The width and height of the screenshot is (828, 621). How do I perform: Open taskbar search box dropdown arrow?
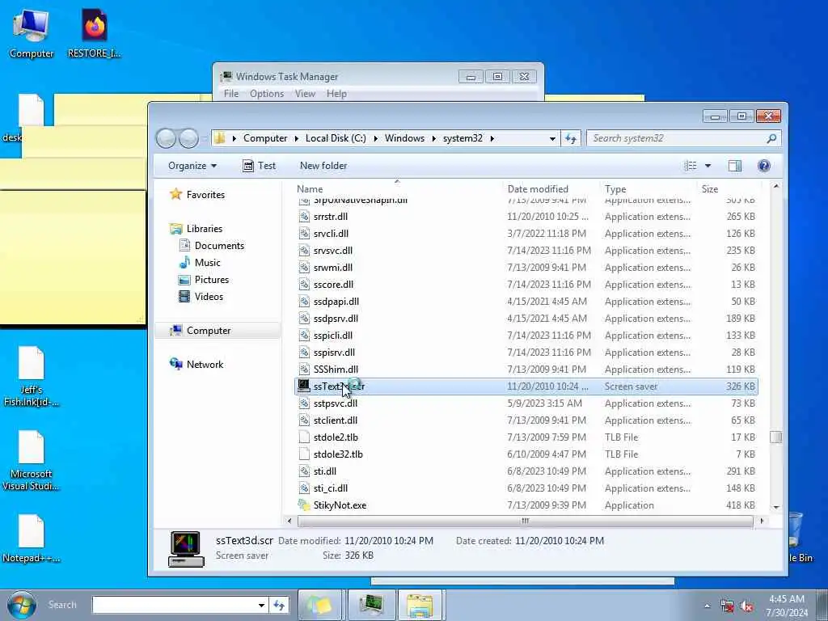coord(261,605)
